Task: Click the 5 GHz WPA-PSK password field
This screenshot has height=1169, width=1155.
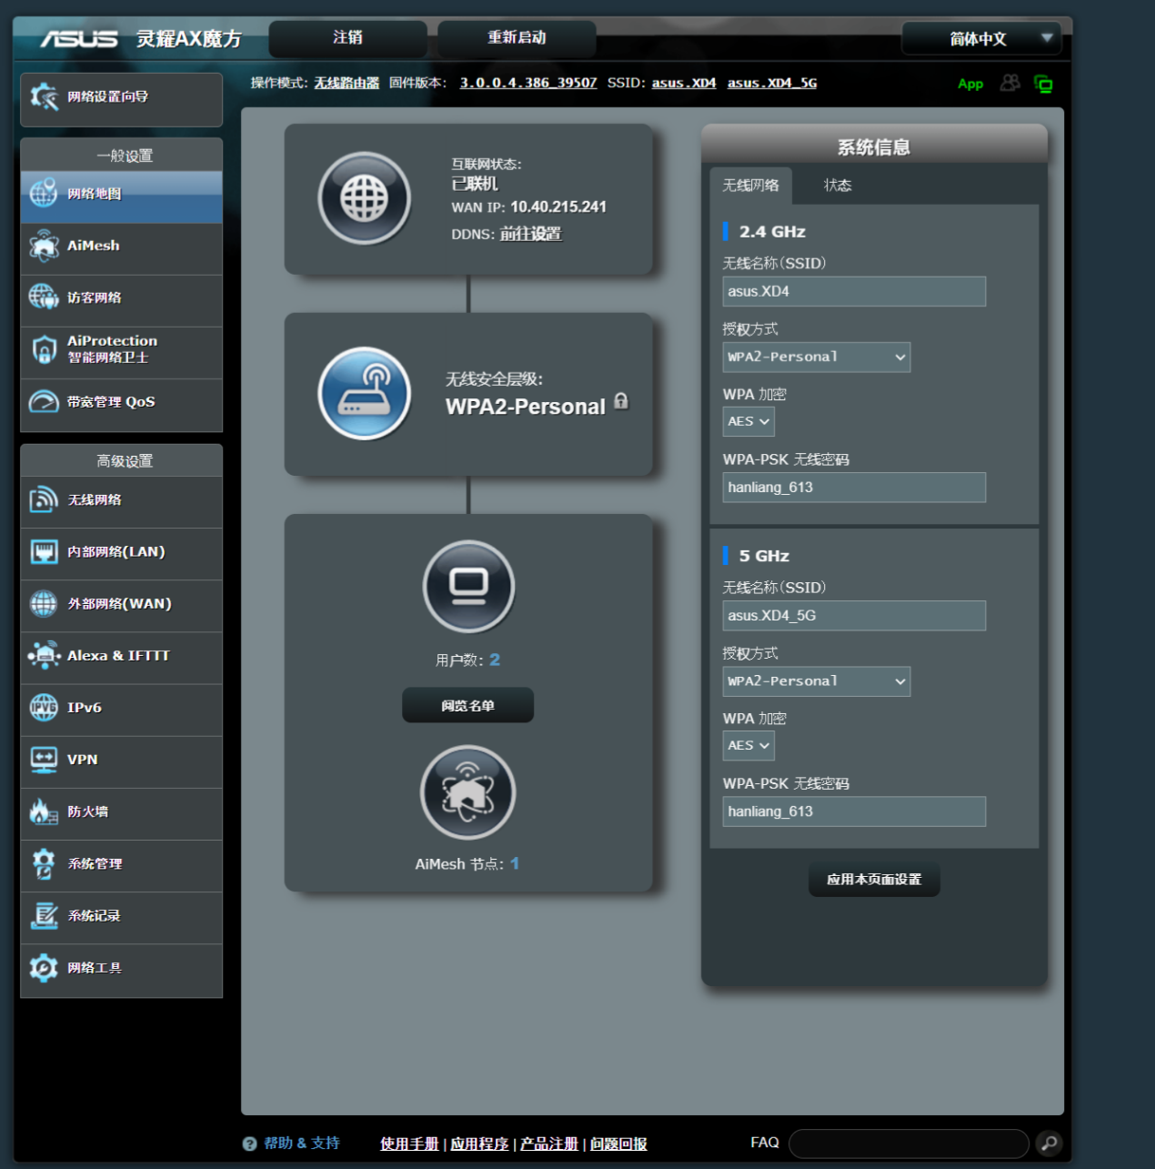Action: click(854, 811)
